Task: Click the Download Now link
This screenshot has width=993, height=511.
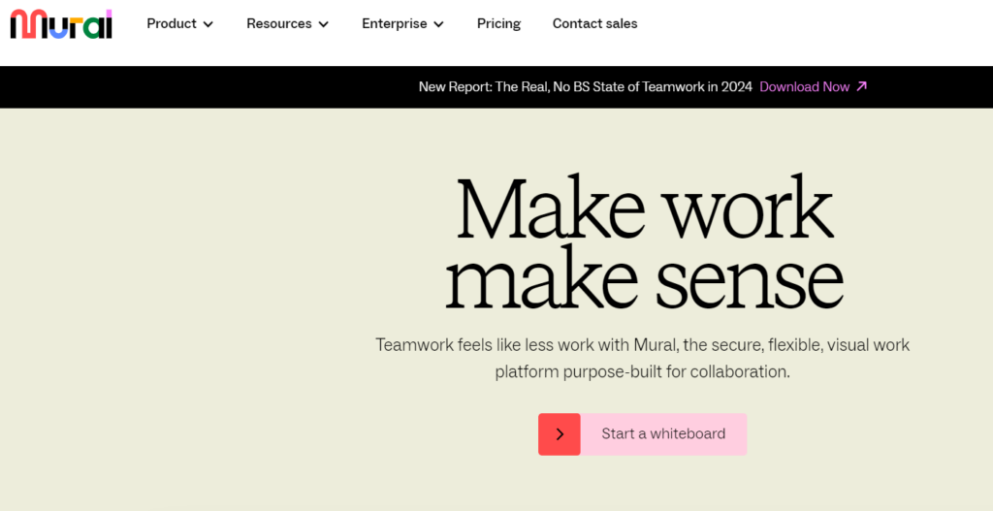Action: 804,86
